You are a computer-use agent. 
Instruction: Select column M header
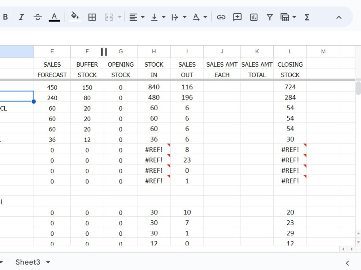[323, 52]
